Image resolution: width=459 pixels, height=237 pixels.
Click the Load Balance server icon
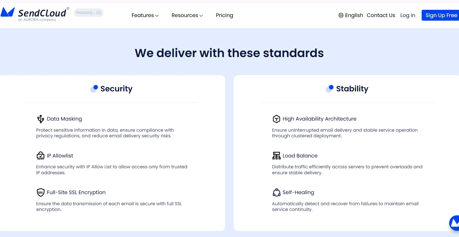click(276, 156)
